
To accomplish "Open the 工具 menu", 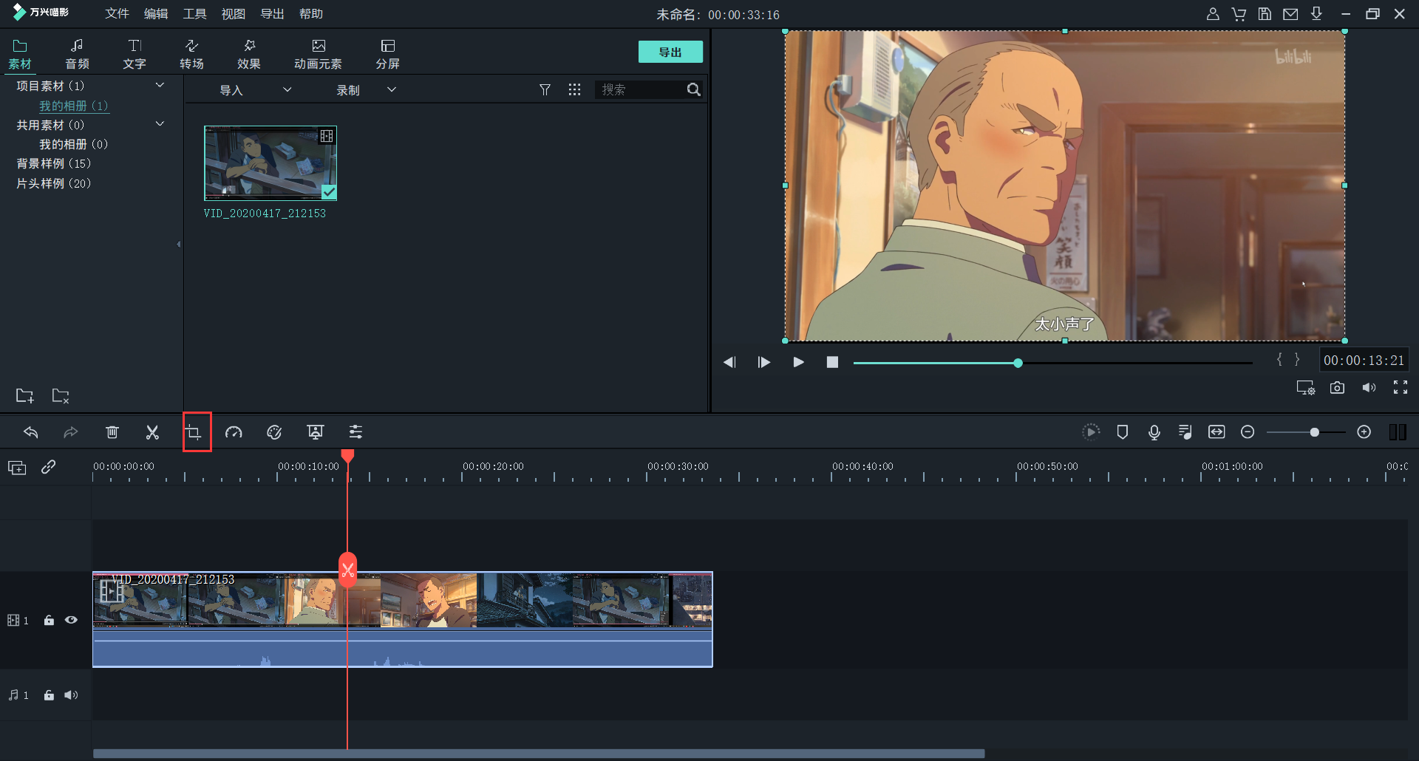I will (x=194, y=14).
